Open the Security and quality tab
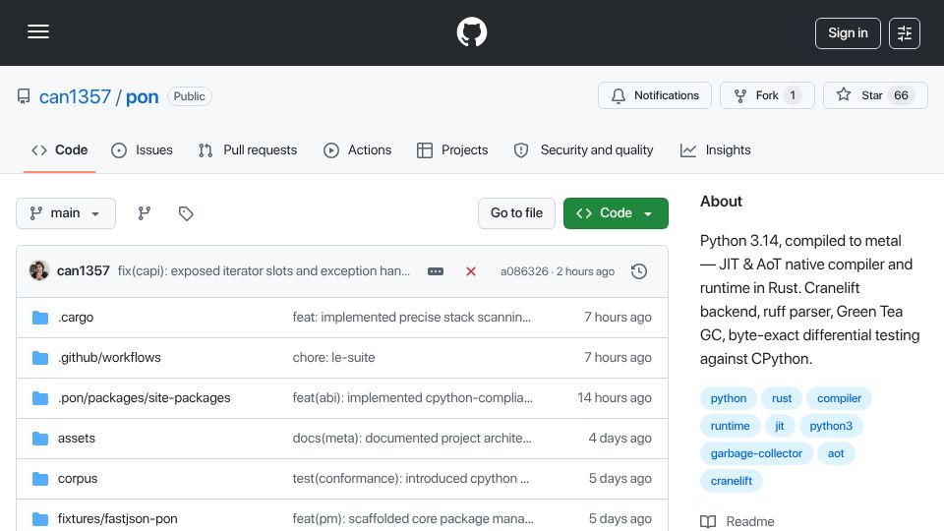 click(583, 149)
